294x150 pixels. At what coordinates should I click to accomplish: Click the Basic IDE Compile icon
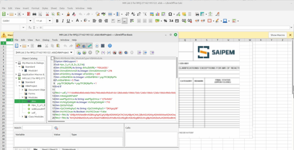tap(79, 53)
